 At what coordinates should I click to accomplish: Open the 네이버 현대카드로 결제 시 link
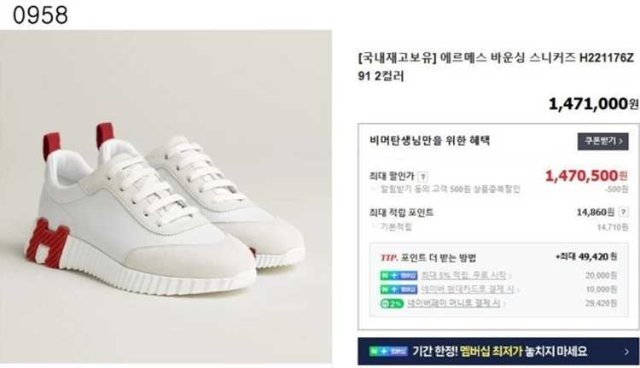click(468, 289)
